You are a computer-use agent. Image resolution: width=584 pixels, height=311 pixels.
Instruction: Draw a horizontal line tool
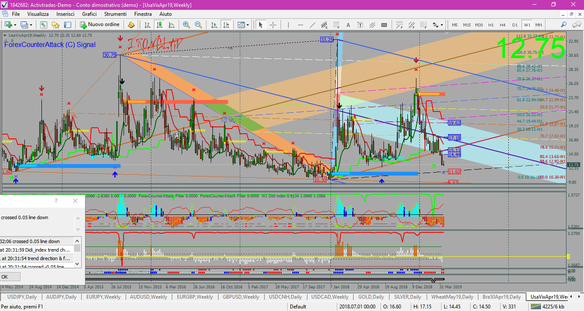301,25
